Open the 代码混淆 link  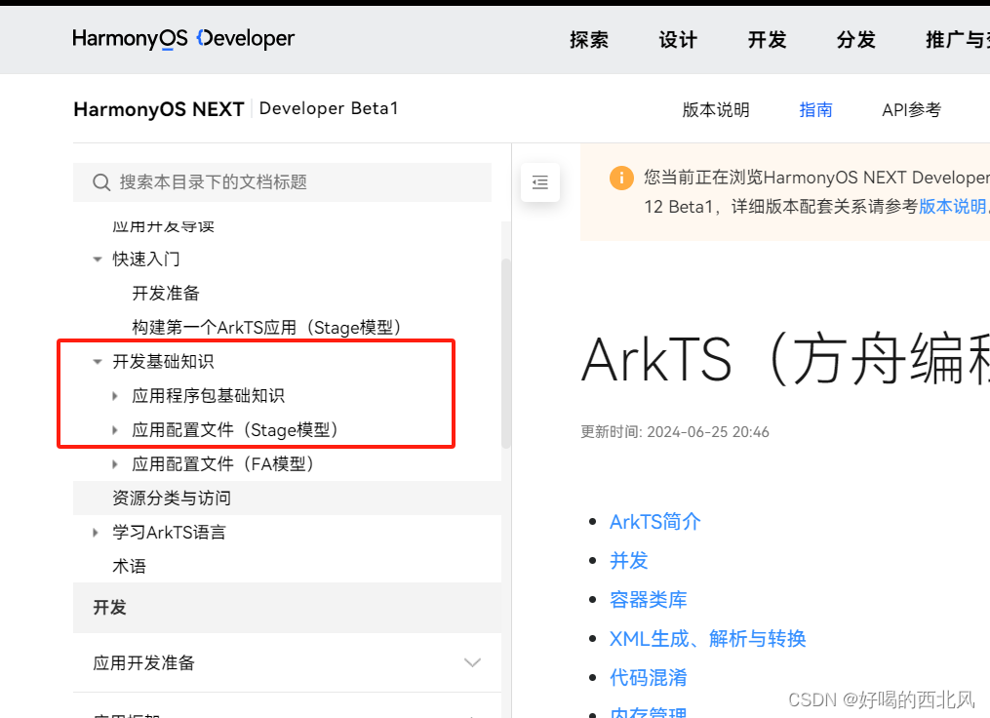click(649, 678)
